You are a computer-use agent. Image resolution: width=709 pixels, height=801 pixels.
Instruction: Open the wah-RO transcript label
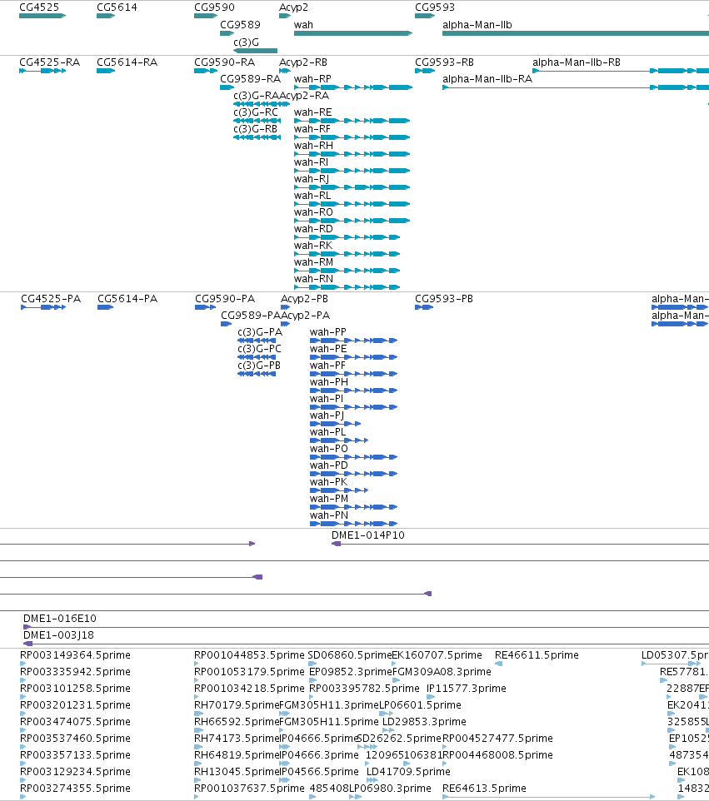(x=313, y=212)
